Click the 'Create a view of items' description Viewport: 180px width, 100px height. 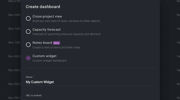click(57, 47)
